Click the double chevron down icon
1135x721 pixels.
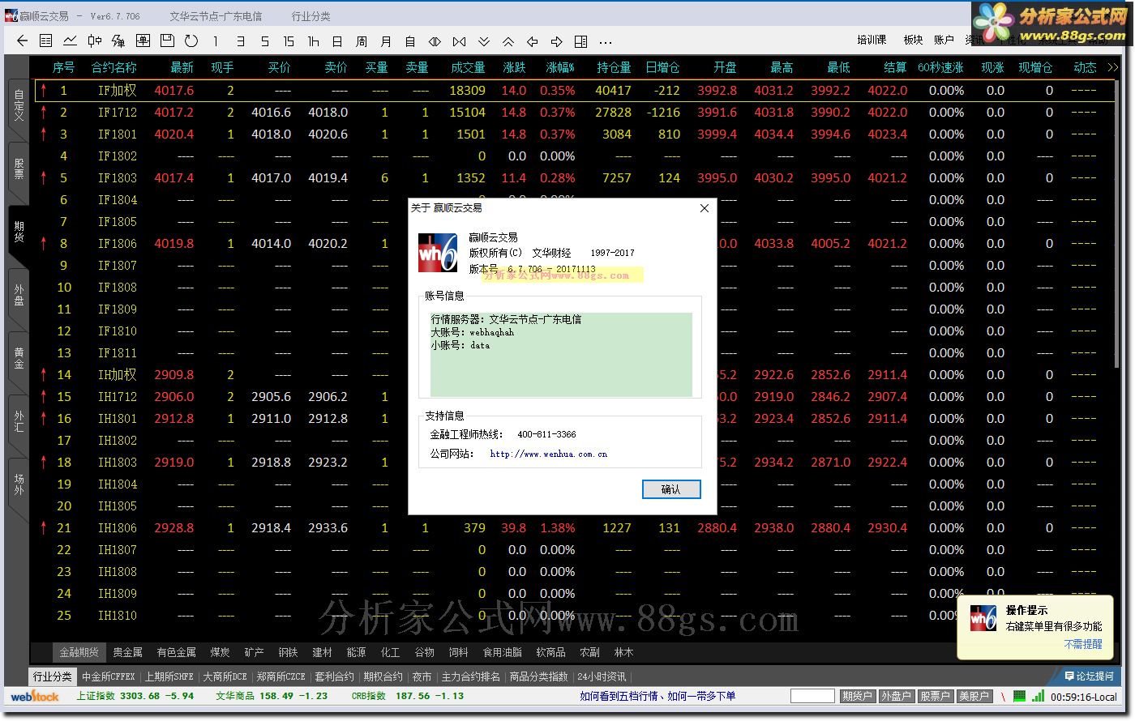tap(484, 41)
